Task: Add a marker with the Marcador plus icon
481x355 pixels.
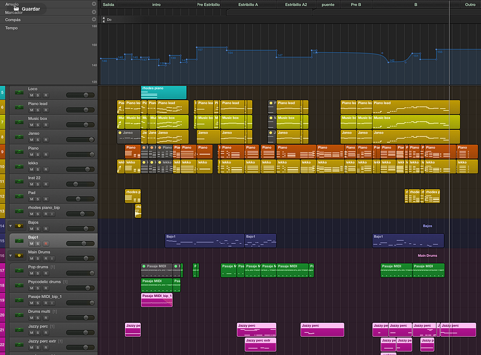Action: tap(94, 12)
